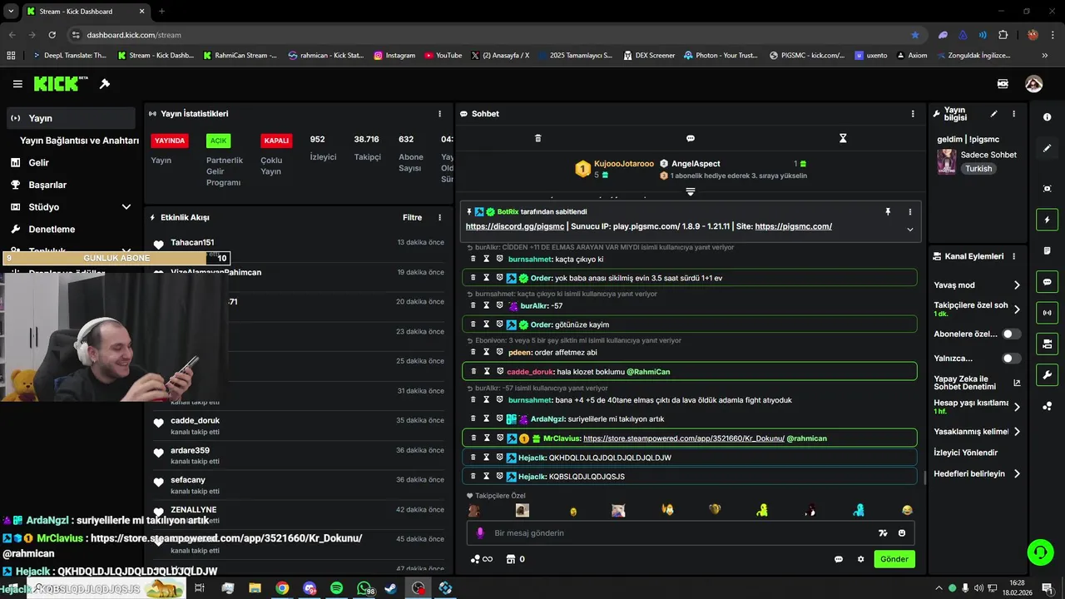
Task: Open Spotify from the Windows taskbar
Action: [x=336, y=588]
